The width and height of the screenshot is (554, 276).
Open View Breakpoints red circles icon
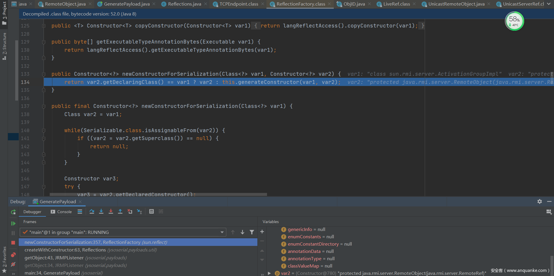(x=13, y=255)
